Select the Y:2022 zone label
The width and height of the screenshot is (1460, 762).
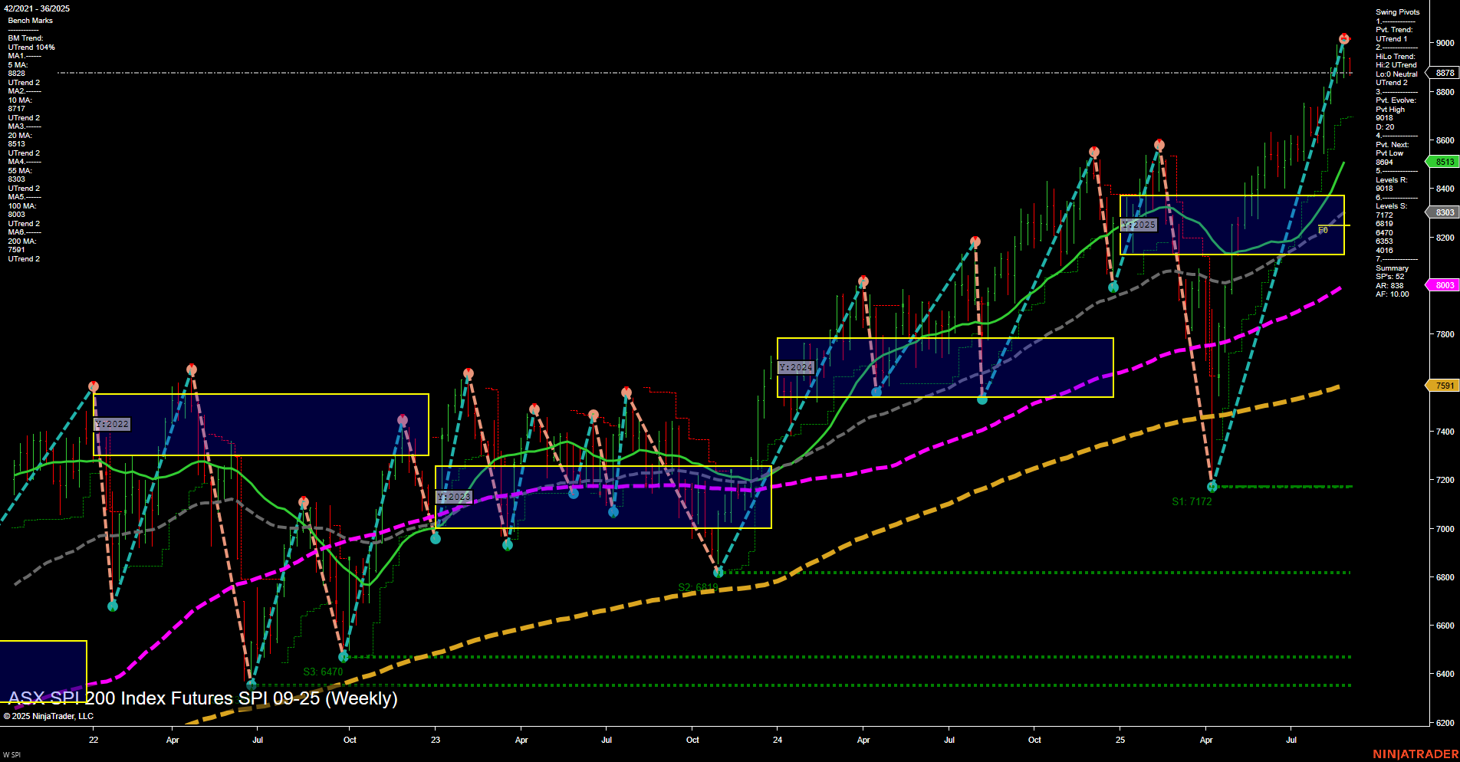click(111, 423)
